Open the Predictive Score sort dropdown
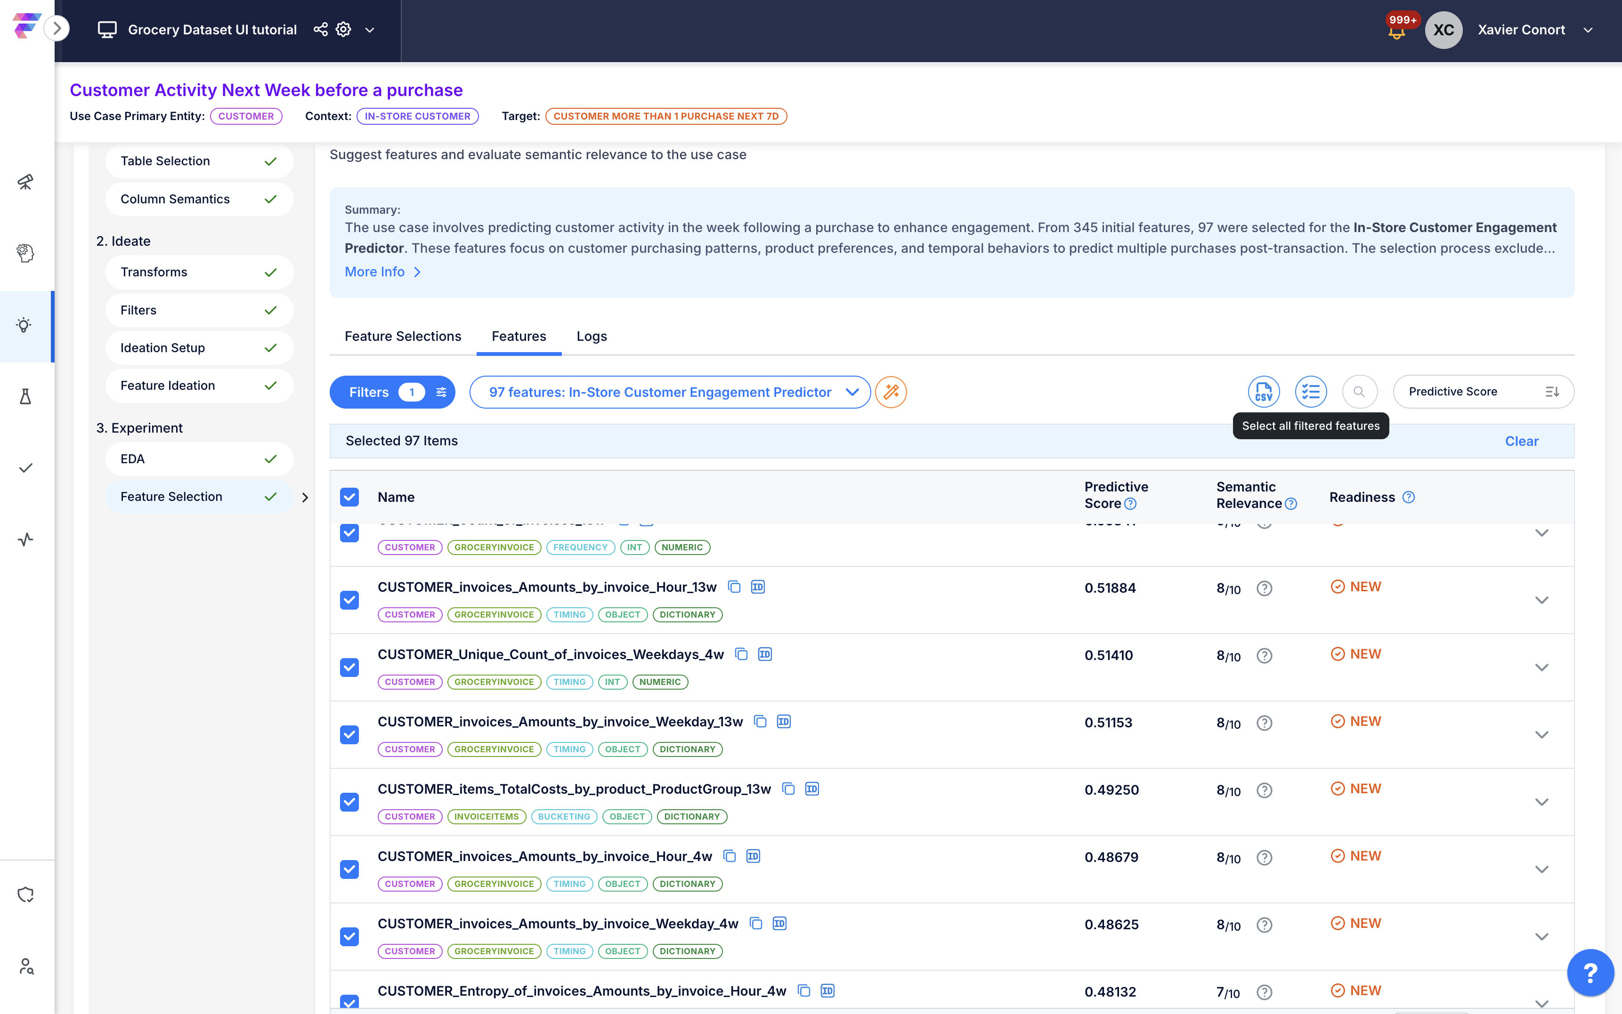This screenshot has height=1014, width=1622. coord(1483,392)
